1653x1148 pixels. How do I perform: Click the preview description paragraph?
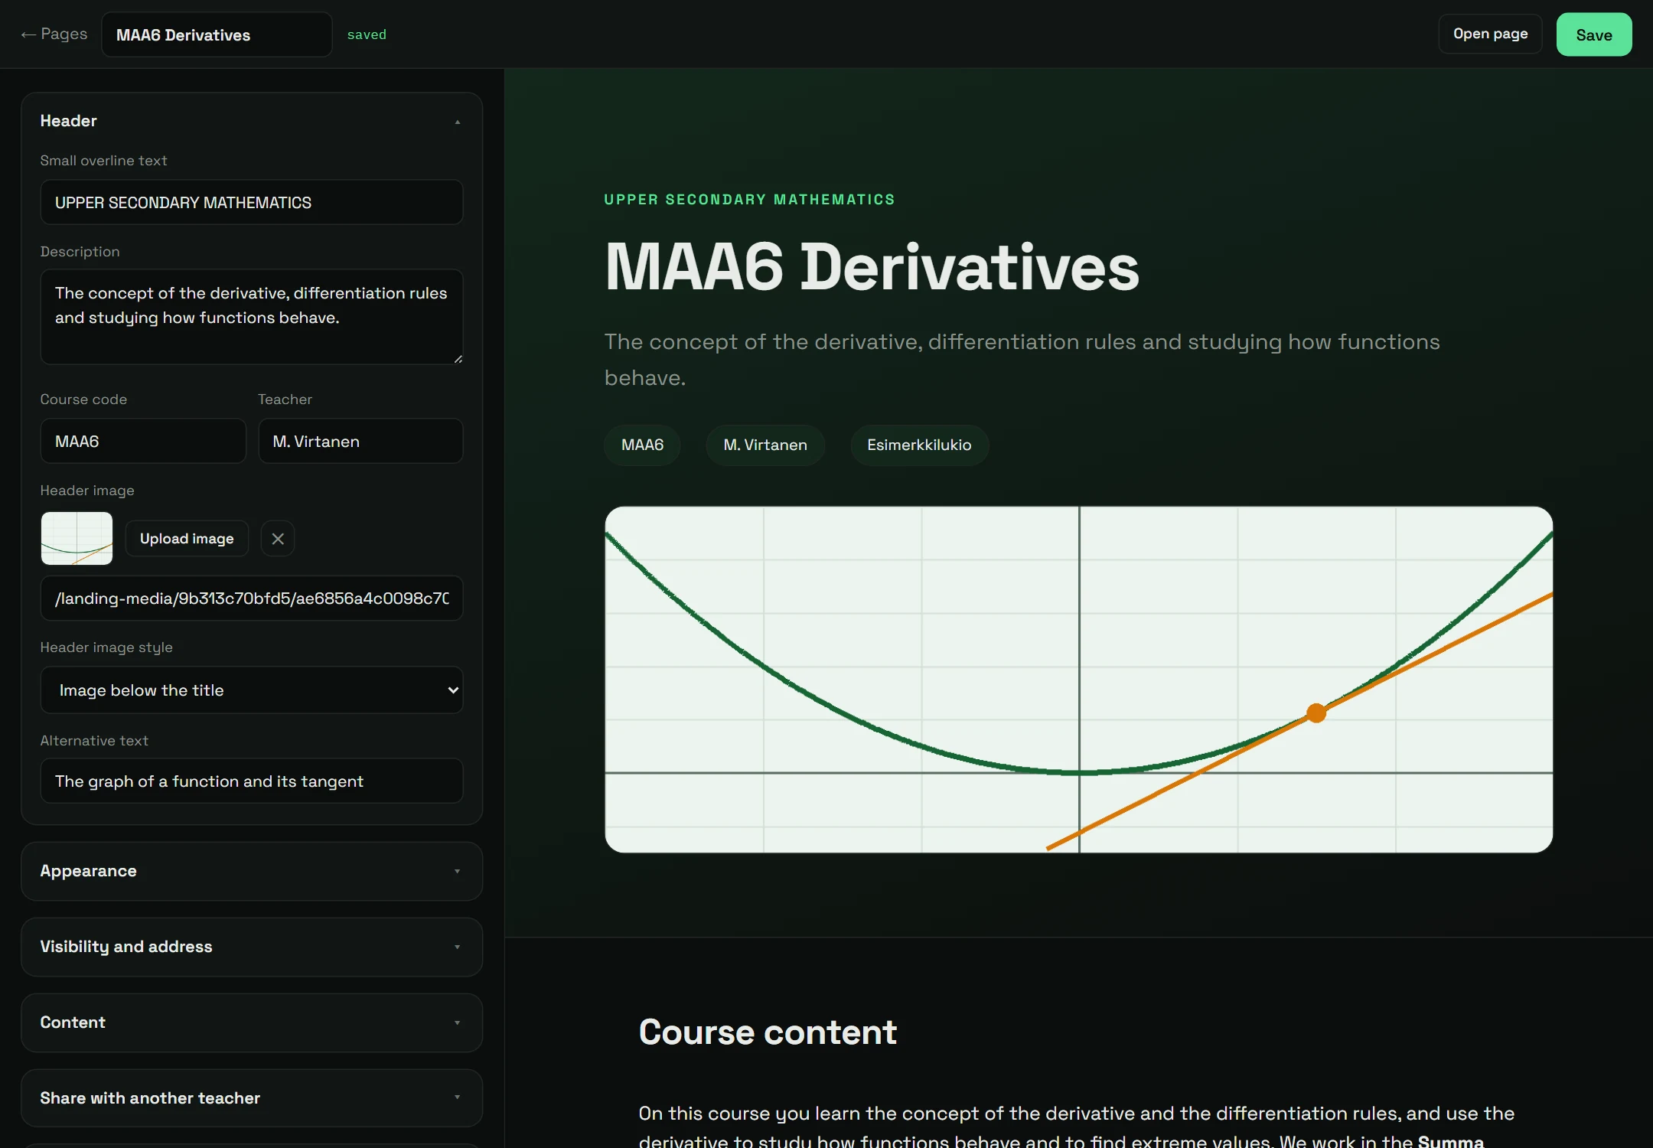coord(1022,360)
